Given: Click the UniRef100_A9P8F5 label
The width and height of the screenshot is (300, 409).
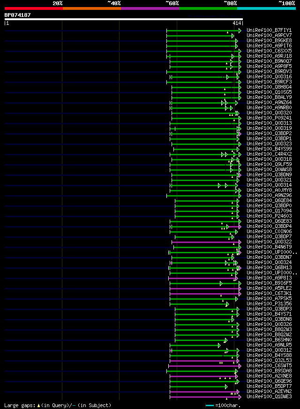Looking at the screenshot, I should (269, 67).
